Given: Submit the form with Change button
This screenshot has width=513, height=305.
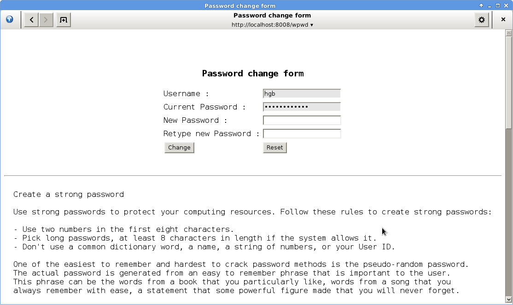Looking at the screenshot, I should (179, 147).
